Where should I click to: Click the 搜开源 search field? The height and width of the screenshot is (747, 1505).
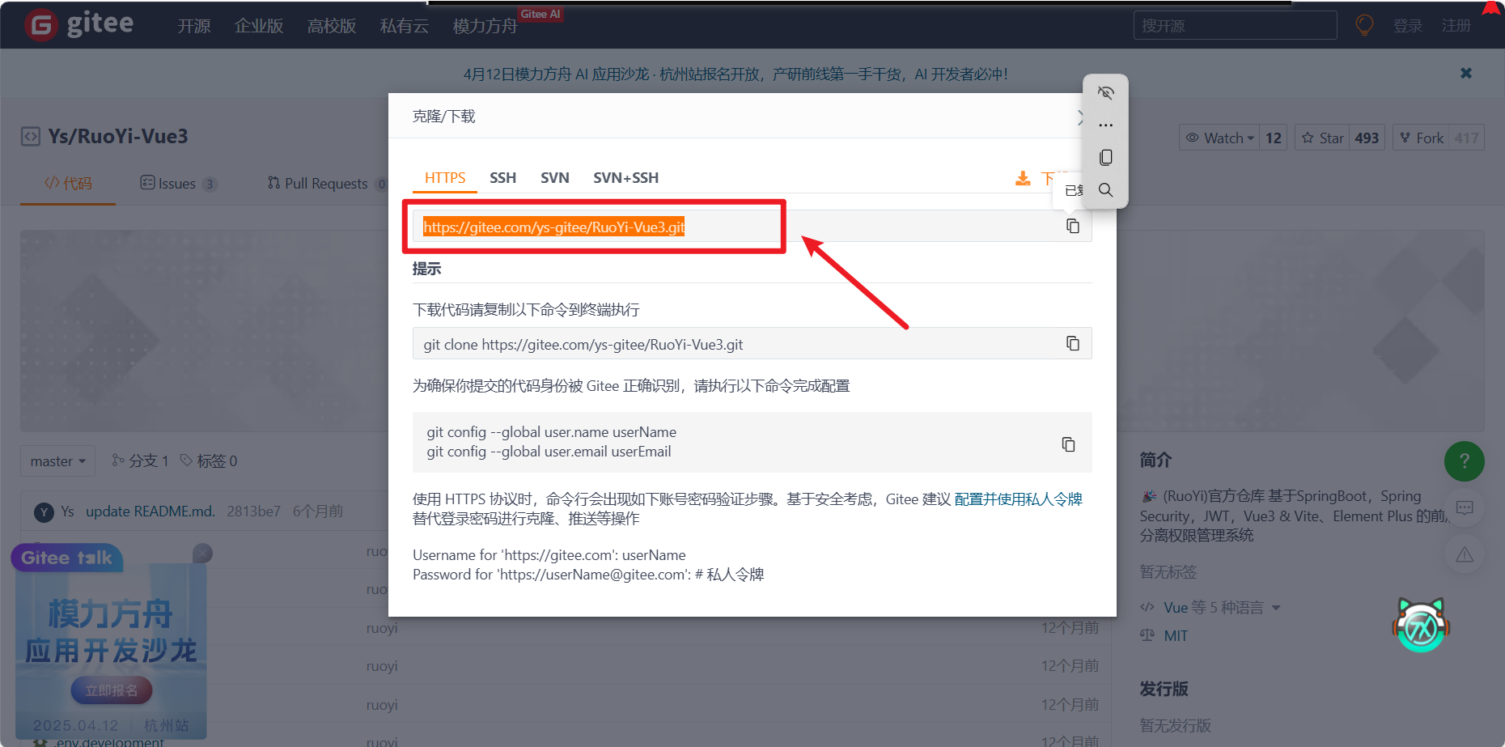coord(1235,25)
